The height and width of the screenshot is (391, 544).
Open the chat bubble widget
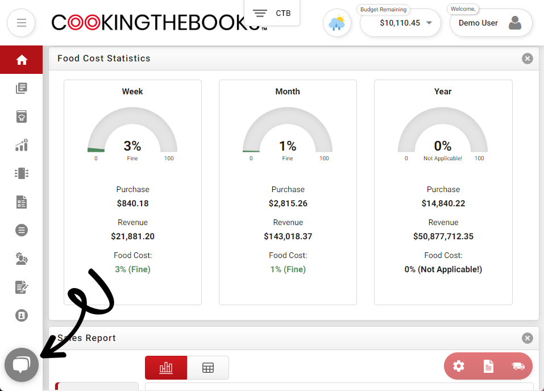(x=22, y=365)
